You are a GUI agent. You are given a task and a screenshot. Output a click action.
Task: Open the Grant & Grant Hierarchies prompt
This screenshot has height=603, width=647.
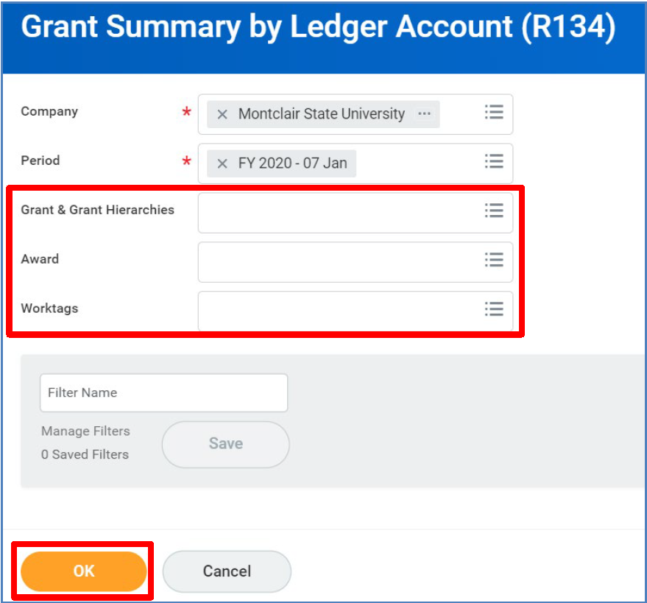(x=493, y=211)
